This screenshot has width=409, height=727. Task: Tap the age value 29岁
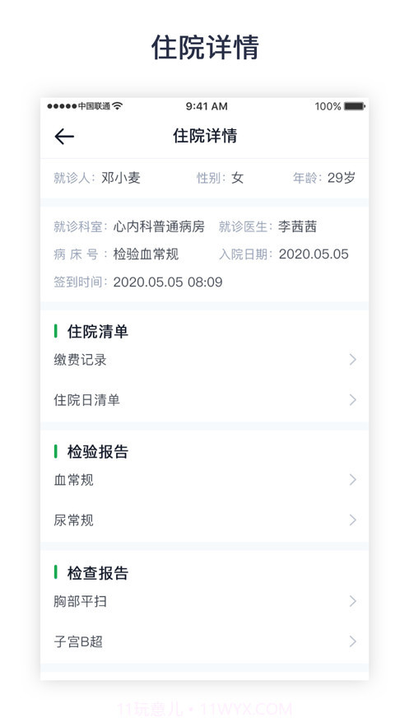342,178
